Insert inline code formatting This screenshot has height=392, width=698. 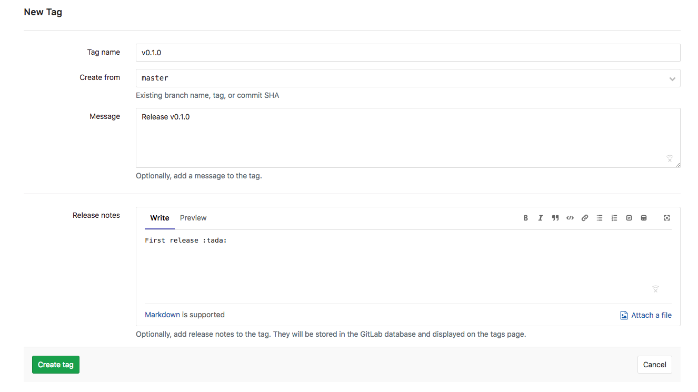point(570,217)
